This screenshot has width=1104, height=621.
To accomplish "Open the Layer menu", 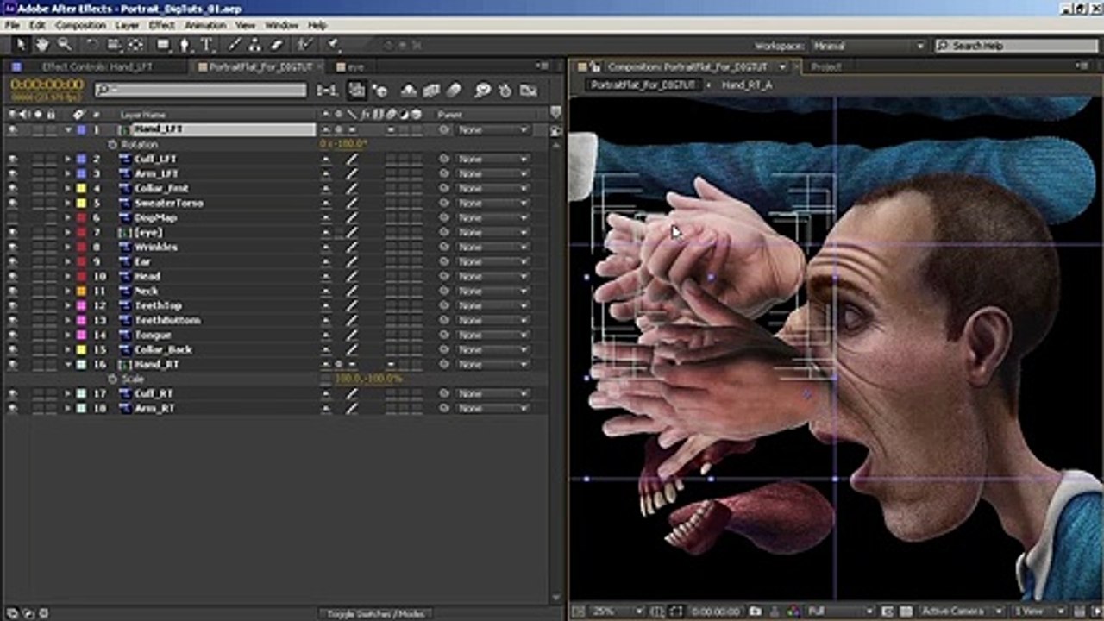I will click(127, 26).
